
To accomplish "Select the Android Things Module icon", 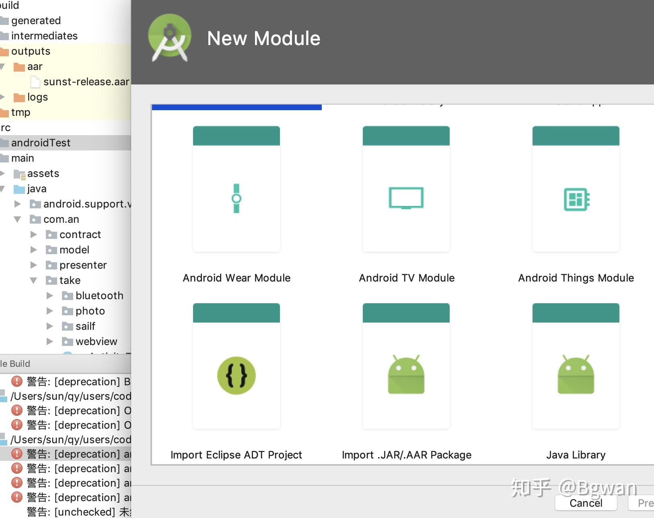I will coord(576,197).
